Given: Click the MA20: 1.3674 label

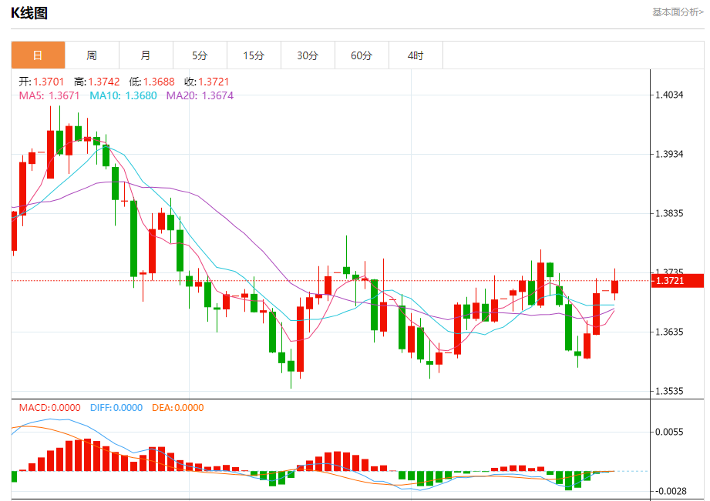Looking at the screenshot, I should (200, 95).
